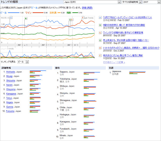Open the Japan (日本) region dropdown

tap(92, 2)
